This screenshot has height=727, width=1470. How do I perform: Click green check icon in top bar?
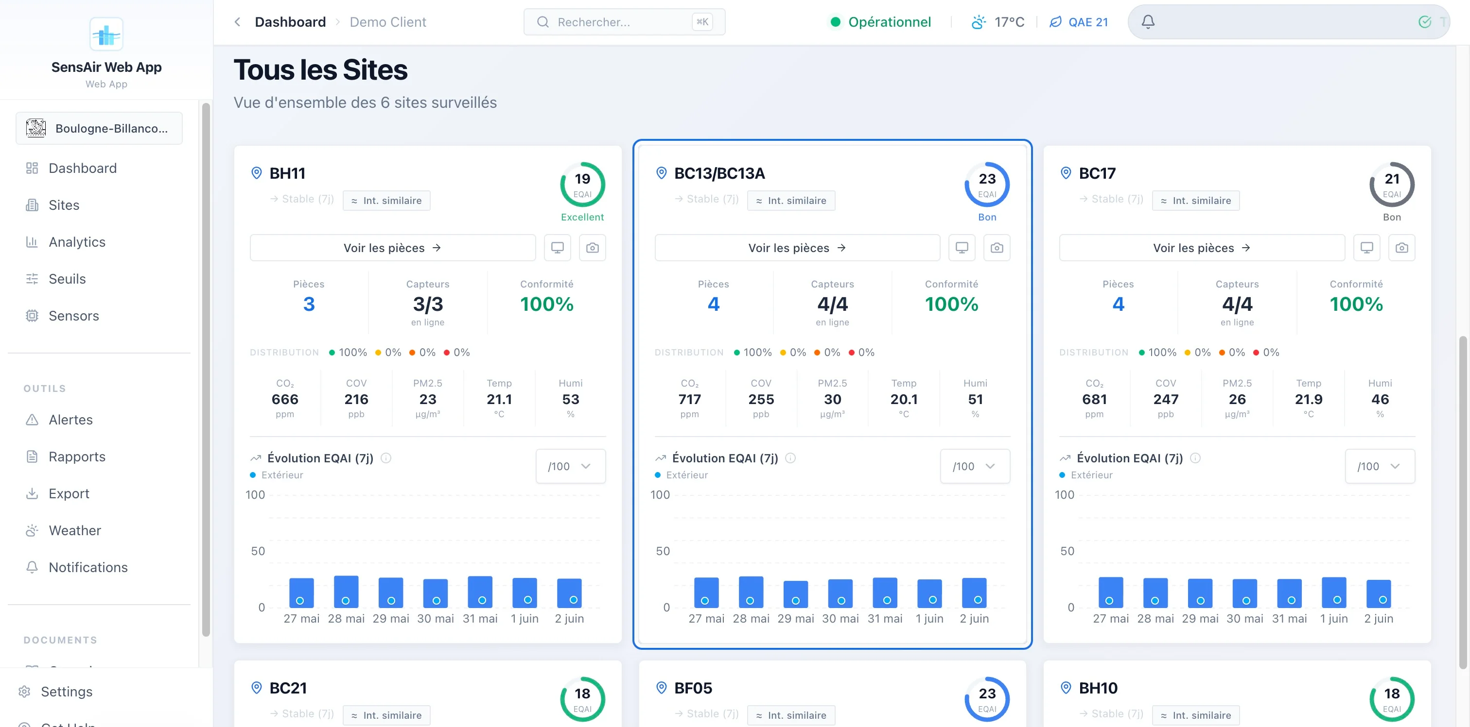[x=1424, y=22]
